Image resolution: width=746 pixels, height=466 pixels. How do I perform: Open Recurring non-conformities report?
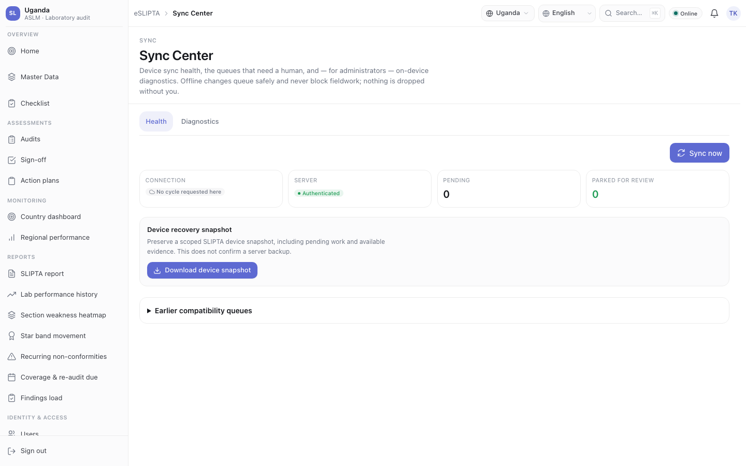64,356
